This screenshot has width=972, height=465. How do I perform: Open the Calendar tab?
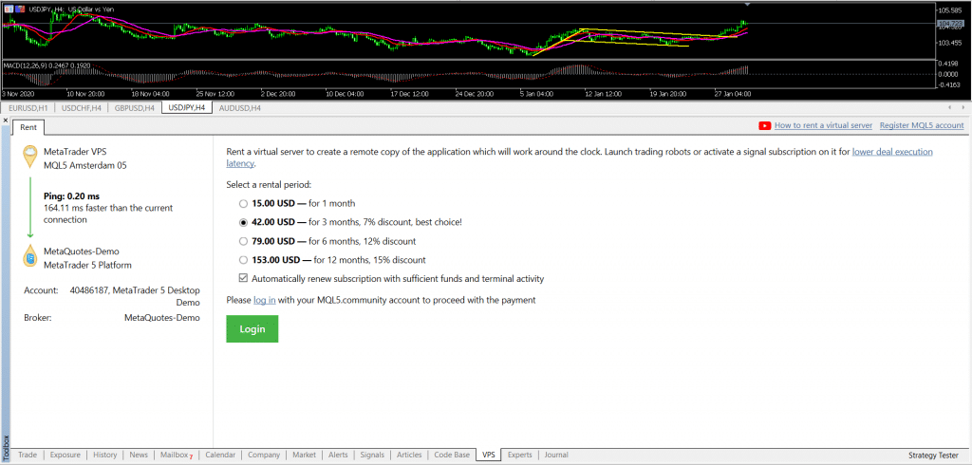coord(220,456)
